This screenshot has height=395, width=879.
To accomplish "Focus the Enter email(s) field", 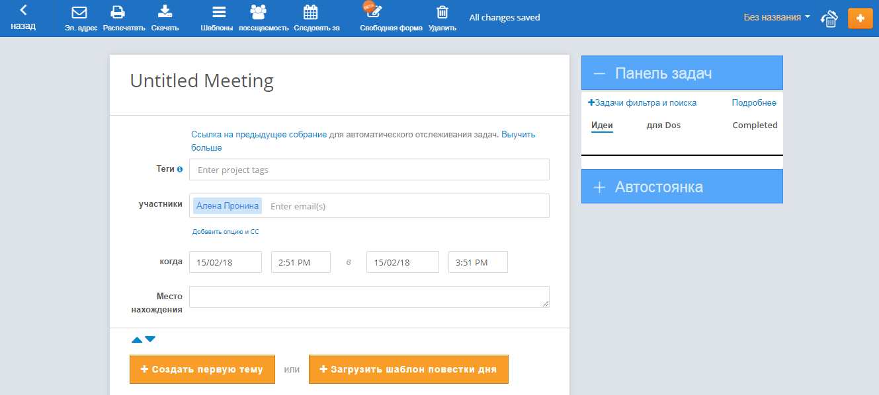I will pyautogui.click(x=407, y=206).
